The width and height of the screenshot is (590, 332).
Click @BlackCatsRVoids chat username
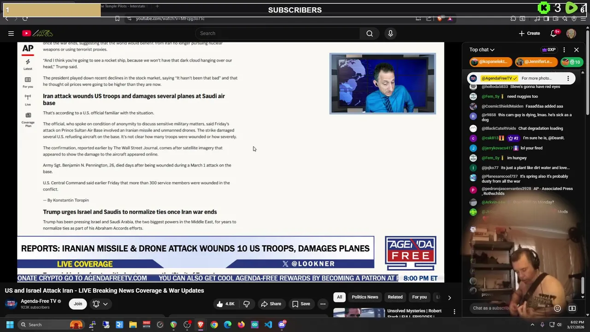coord(499,129)
